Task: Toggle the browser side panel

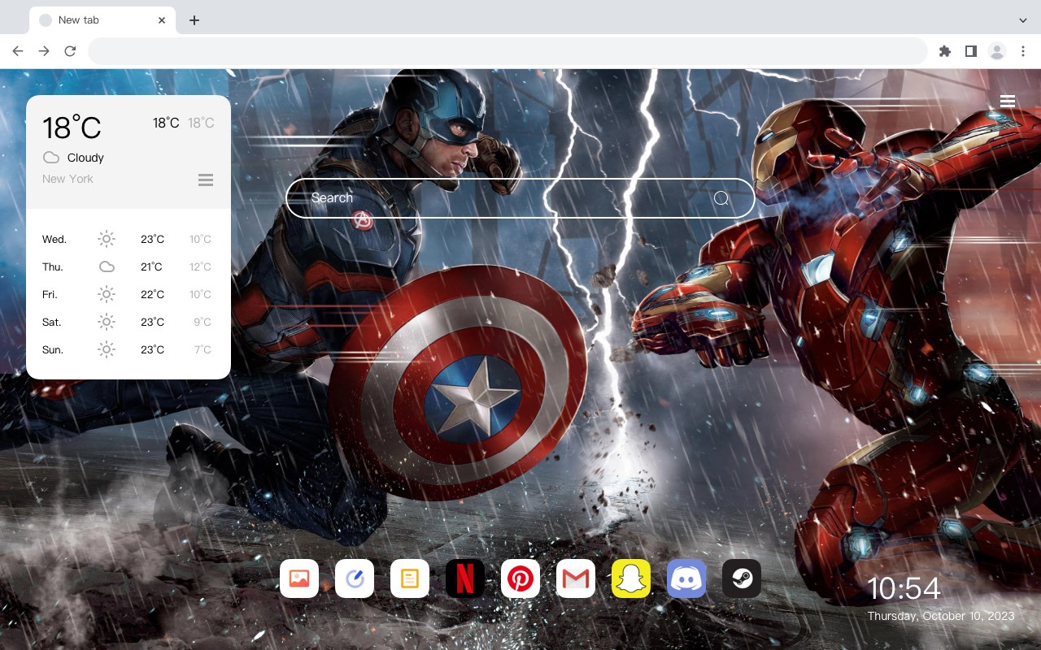Action: [970, 51]
